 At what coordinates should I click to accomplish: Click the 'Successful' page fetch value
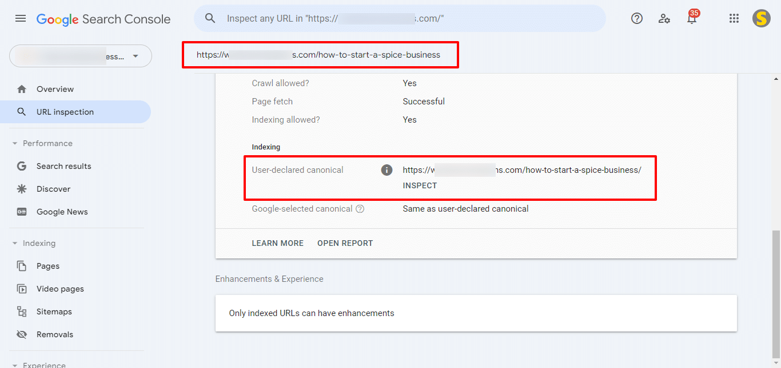point(424,102)
